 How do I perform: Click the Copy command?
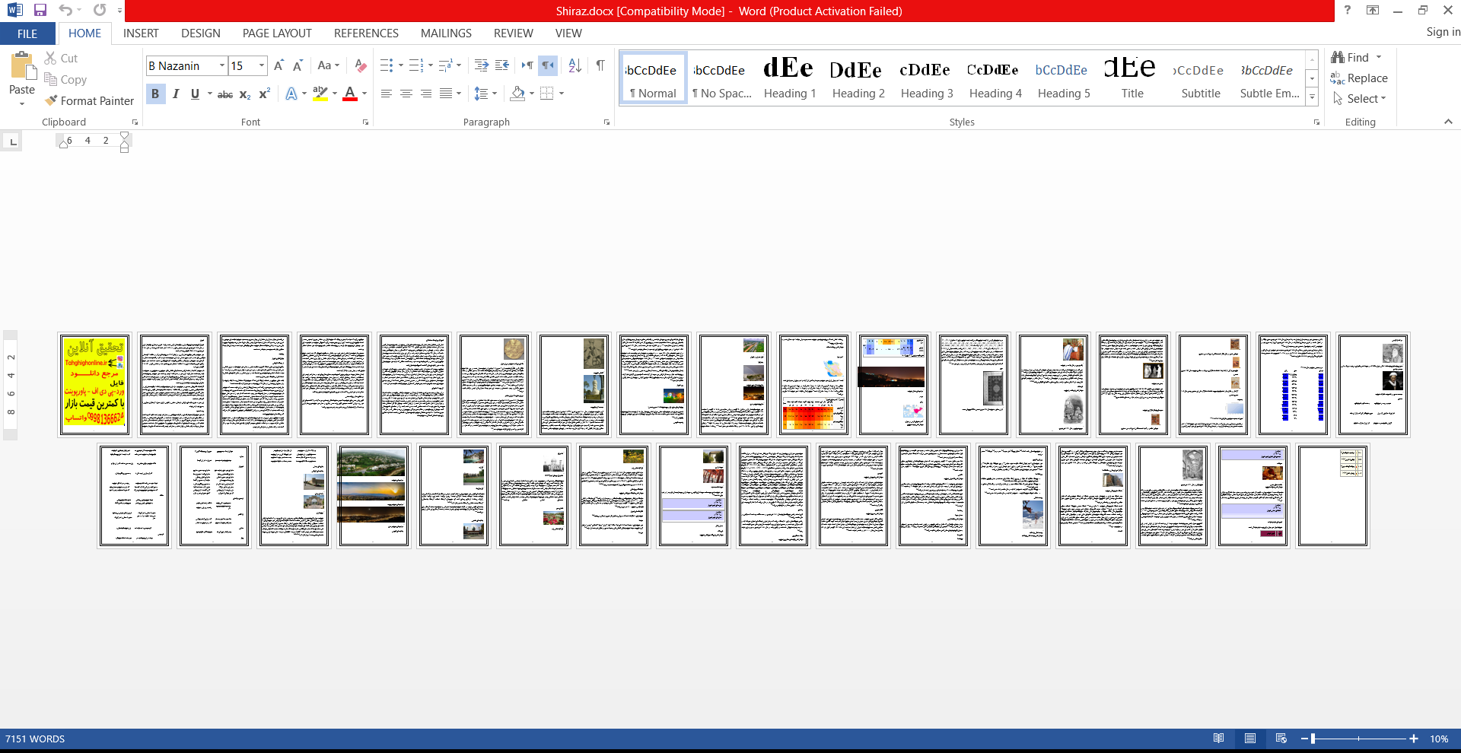click(65, 79)
